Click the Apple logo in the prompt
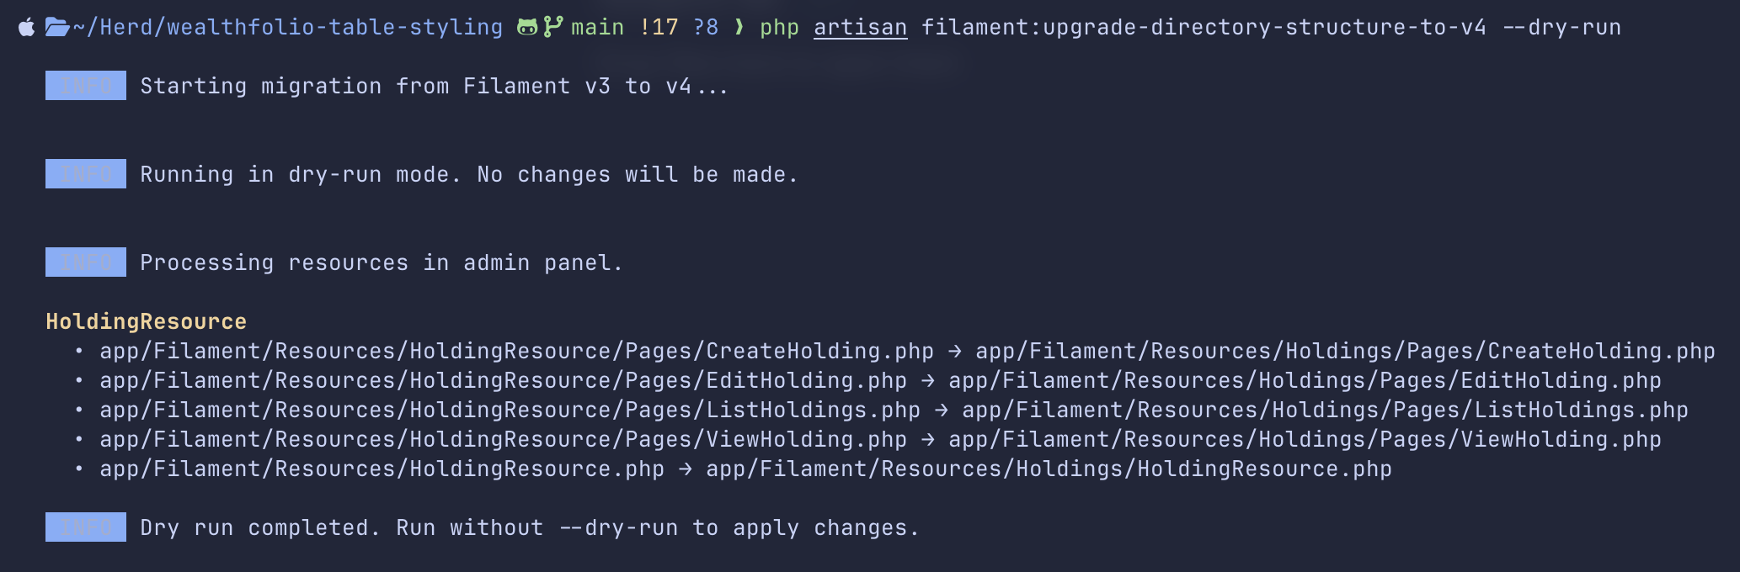This screenshot has width=1740, height=572. pos(27,28)
